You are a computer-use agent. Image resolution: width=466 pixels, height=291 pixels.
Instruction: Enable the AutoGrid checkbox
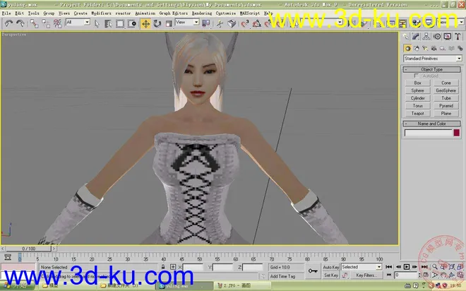pyautogui.click(x=416, y=76)
